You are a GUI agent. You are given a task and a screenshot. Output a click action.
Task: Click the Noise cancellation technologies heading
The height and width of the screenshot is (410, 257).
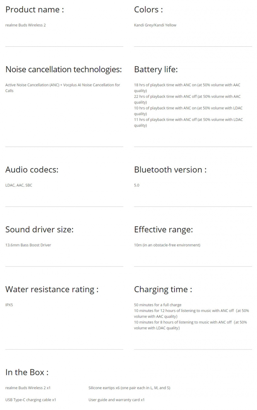(63, 69)
